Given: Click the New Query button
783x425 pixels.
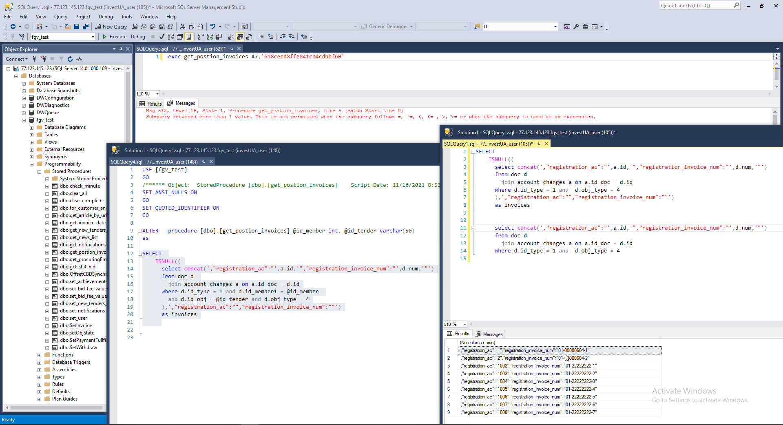Looking at the screenshot, I should (x=111, y=27).
